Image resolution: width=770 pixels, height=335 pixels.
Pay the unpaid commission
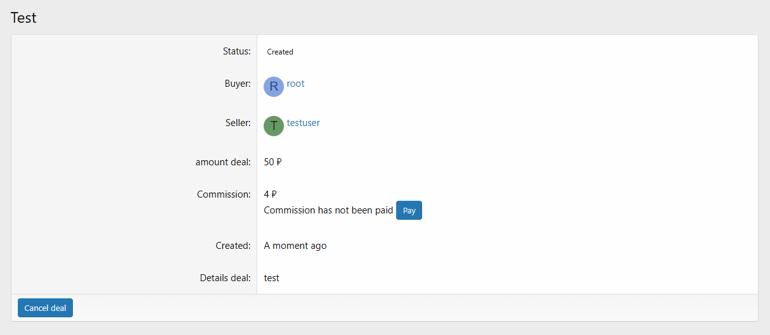(x=409, y=211)
